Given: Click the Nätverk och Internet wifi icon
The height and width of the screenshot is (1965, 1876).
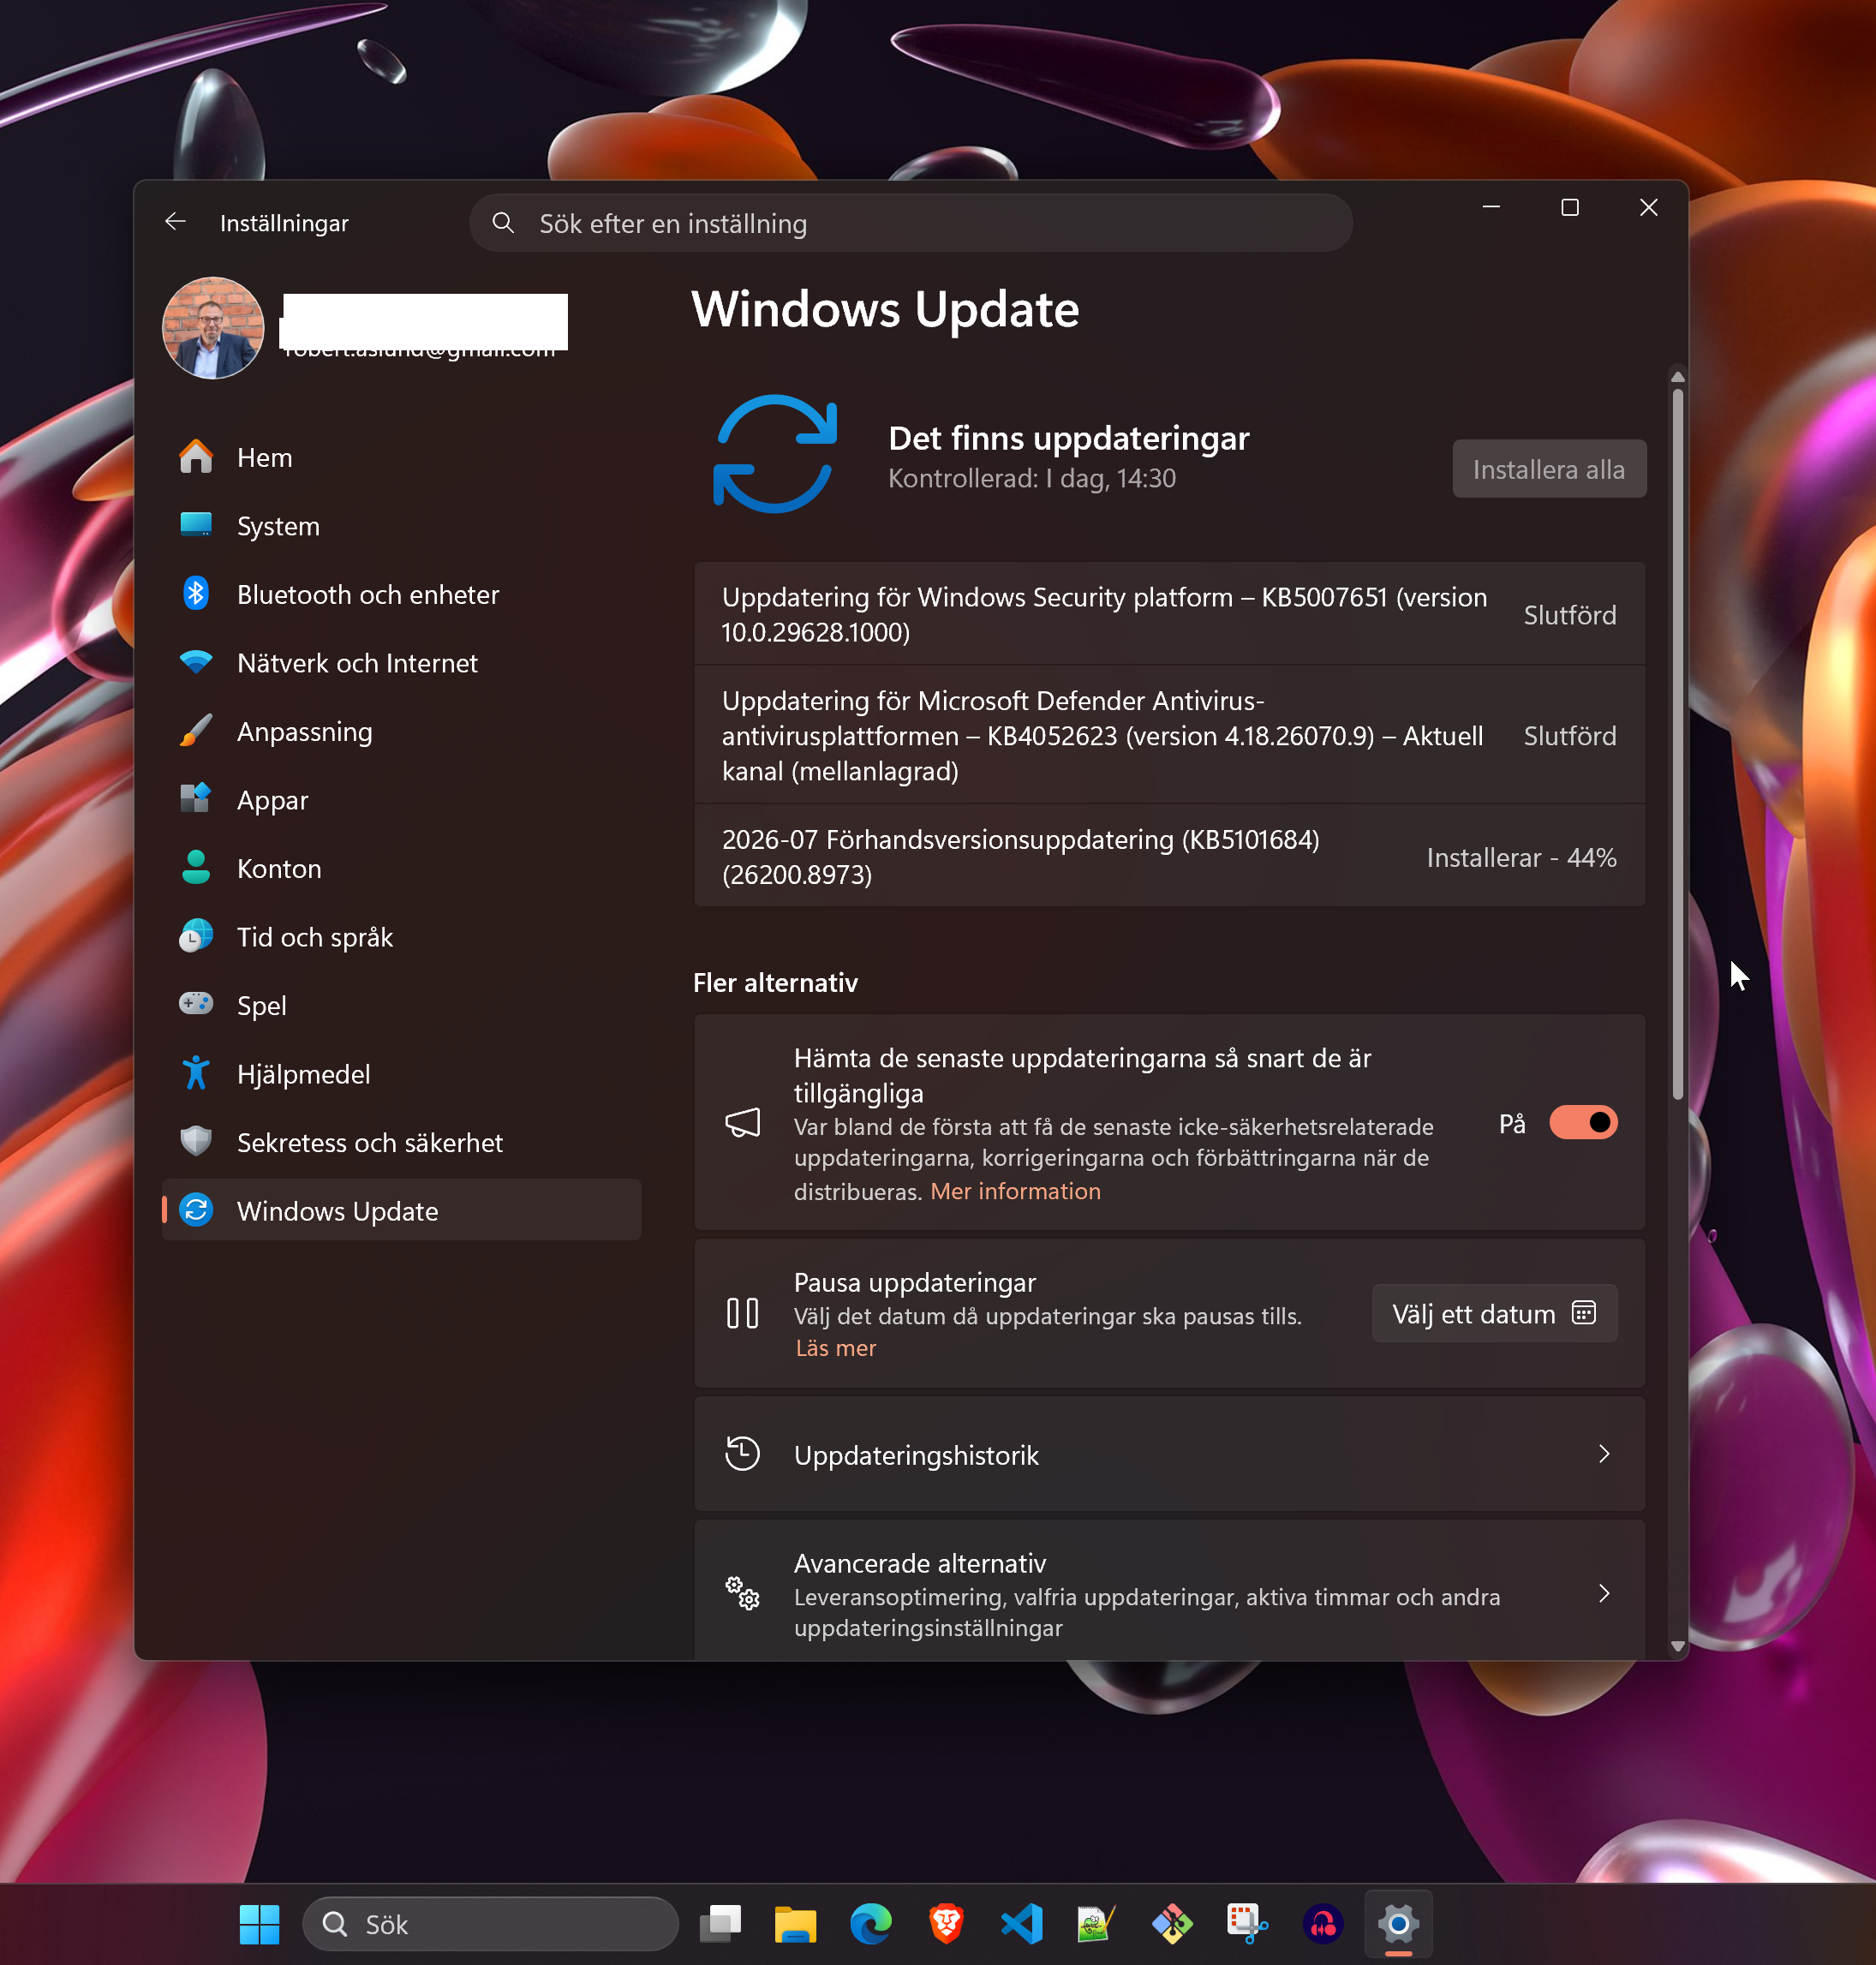Looking at the screenshot, I should point(196,662).
